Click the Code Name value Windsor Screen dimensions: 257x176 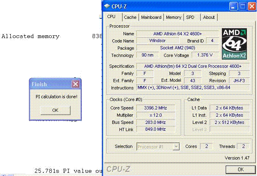coord(158,40)
